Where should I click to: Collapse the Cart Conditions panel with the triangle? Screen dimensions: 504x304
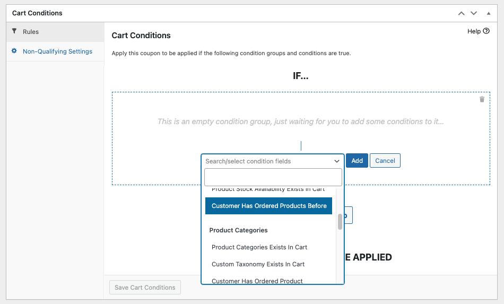pos(489,13)
